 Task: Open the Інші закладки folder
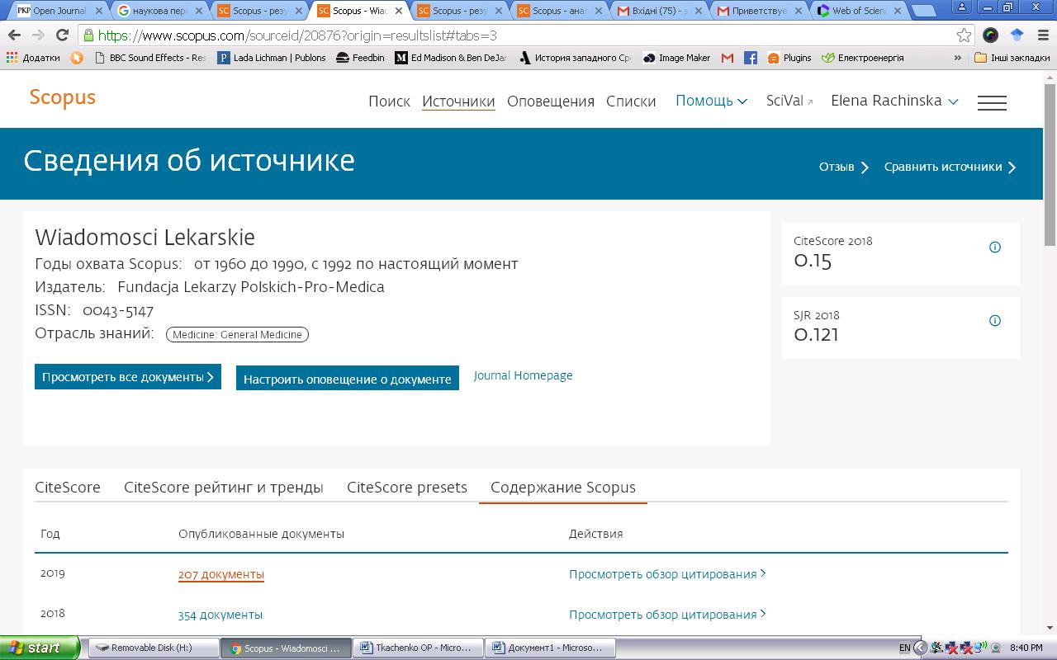click(x=1012, y=58)
